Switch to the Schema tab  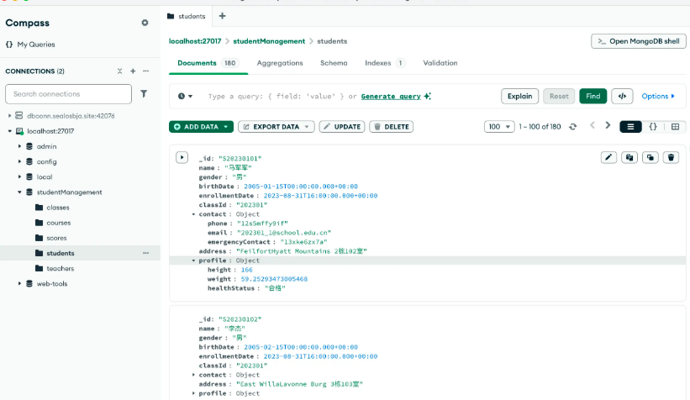334,63
